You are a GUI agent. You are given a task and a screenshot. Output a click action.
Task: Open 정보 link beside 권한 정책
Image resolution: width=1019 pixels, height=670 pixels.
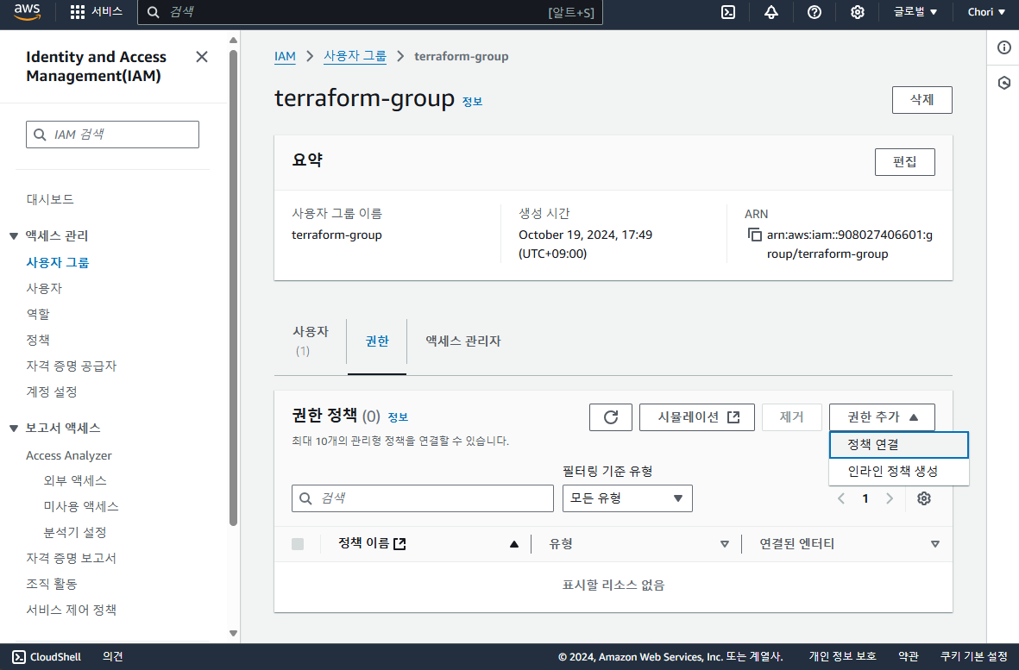tap(398, 417)
